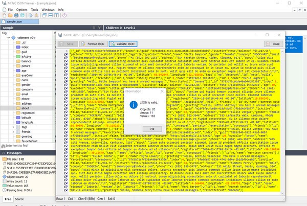307x206 pixels.
Task: Select the _id tree item
Action: pos(24,42)
